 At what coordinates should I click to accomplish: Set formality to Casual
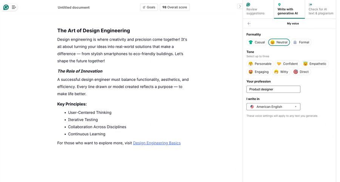(x=257, y=42)
